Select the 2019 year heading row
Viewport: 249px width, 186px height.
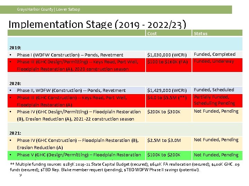125,44
